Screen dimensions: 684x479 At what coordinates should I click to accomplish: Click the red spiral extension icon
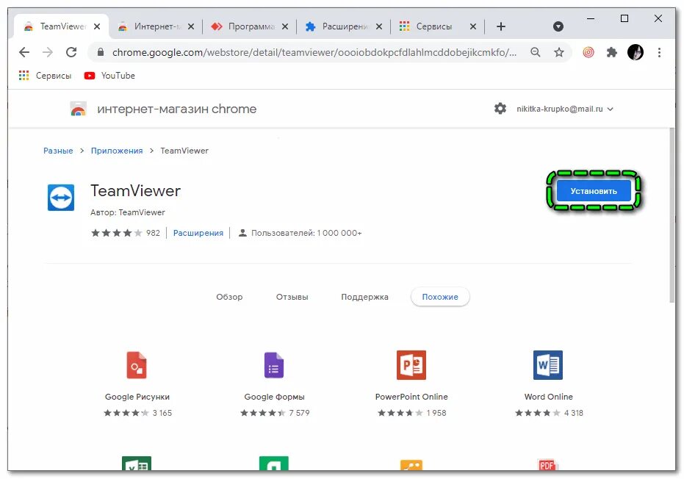coord(588,52)
